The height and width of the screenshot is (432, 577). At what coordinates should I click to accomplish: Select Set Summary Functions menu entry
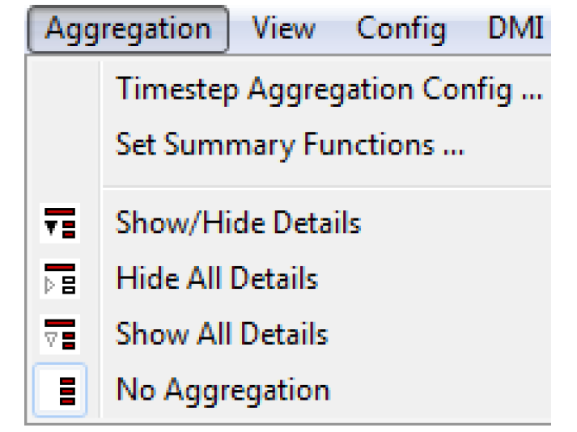290,146
